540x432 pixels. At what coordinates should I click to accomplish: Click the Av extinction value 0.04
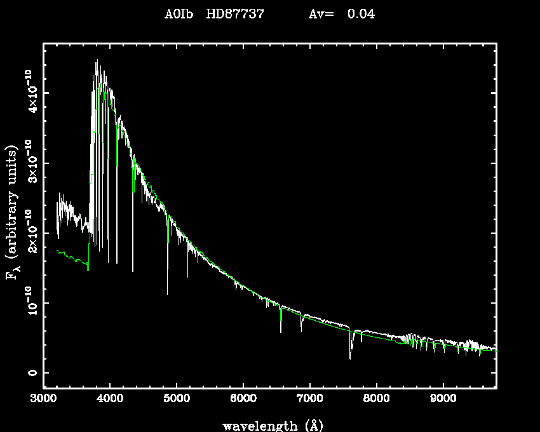(360, 14)
